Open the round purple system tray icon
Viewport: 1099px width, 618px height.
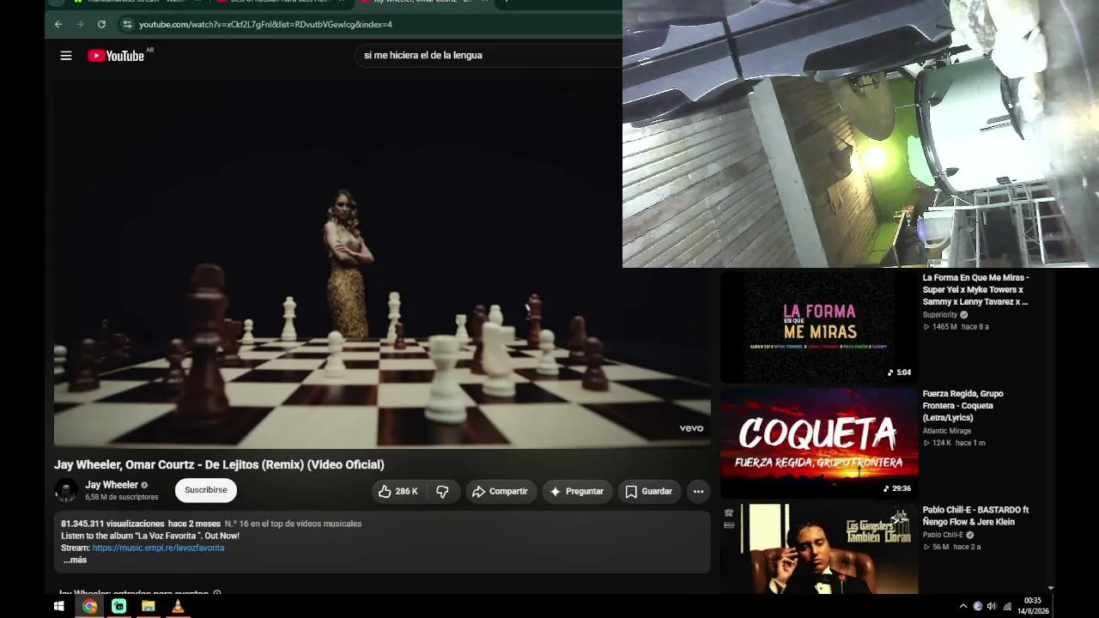pos(977,606)
